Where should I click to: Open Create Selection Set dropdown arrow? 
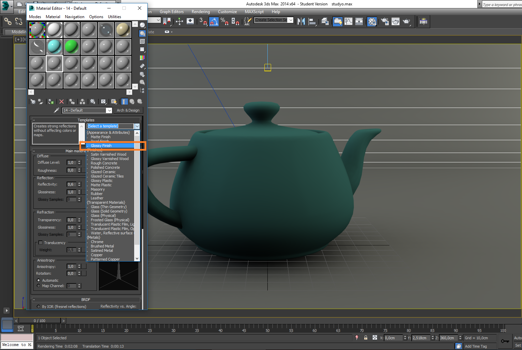[x=291, y=20]
